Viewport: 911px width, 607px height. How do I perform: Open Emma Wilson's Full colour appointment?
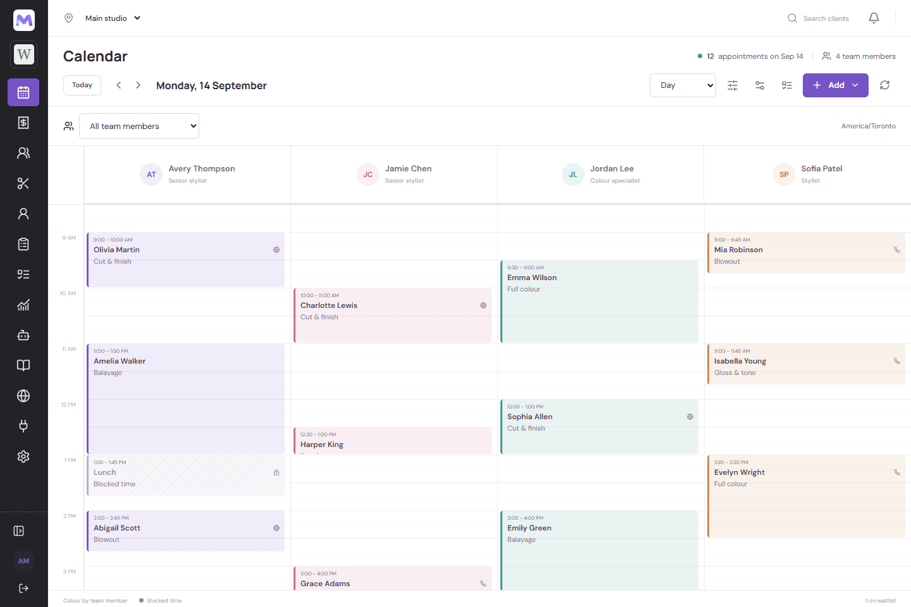(x=599, y=302)
